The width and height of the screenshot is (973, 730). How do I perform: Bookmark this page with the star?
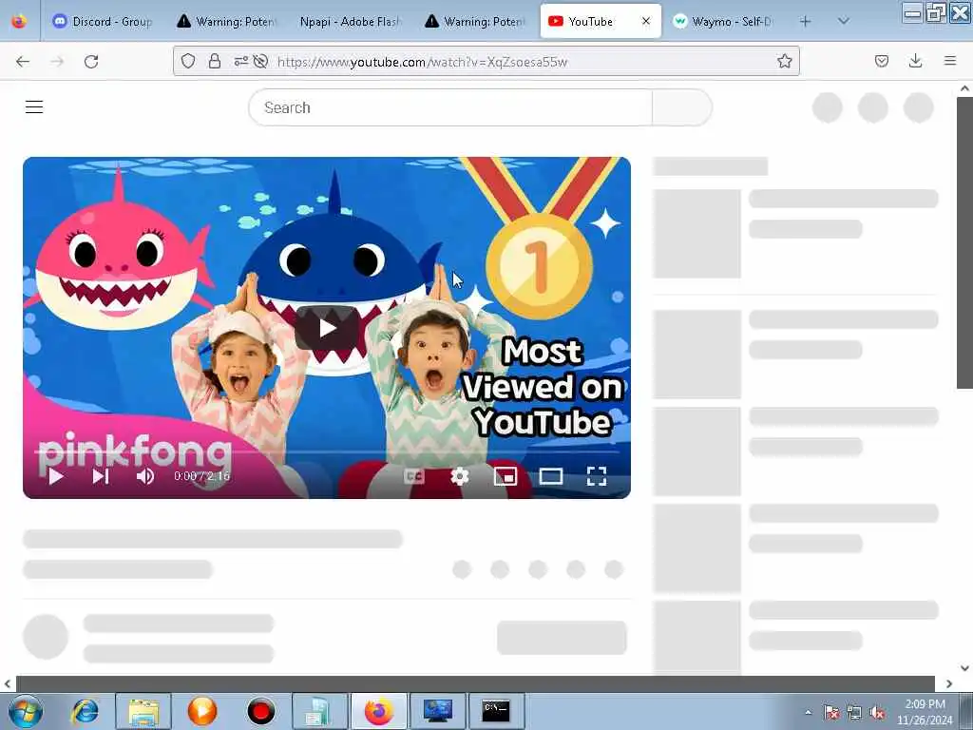784,61
